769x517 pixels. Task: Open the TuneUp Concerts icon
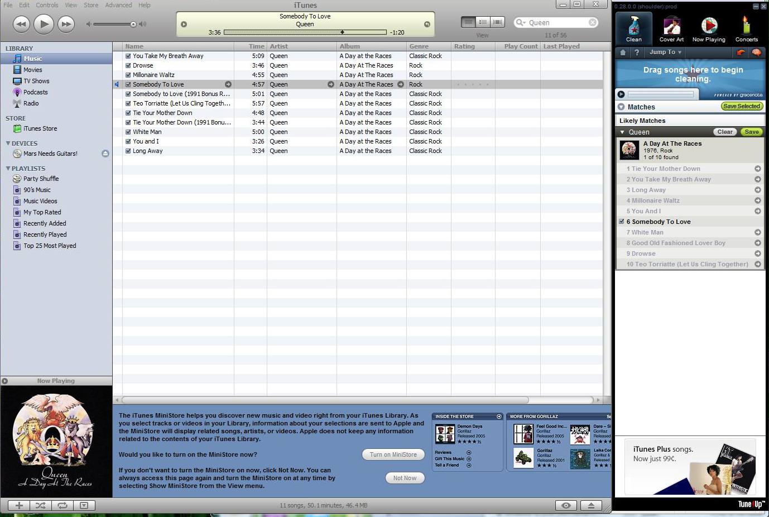(x=746, y=29)
